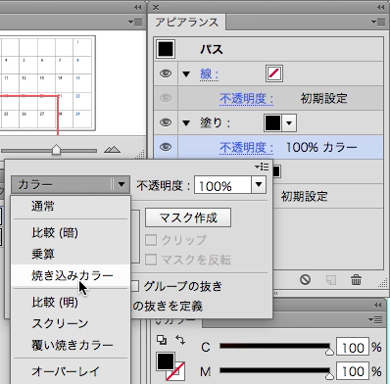Toggle visibility of 線 不透明度 初期設定 row

point(166,98)
